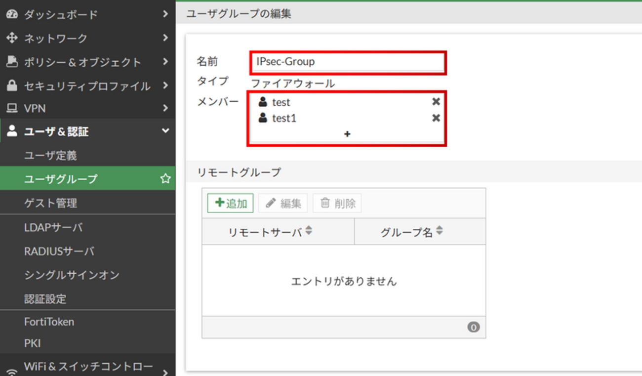This screenshot has height=376, width=642.
Task: Select the ネットワーク move-arrows icon
Action: [11, 38]
